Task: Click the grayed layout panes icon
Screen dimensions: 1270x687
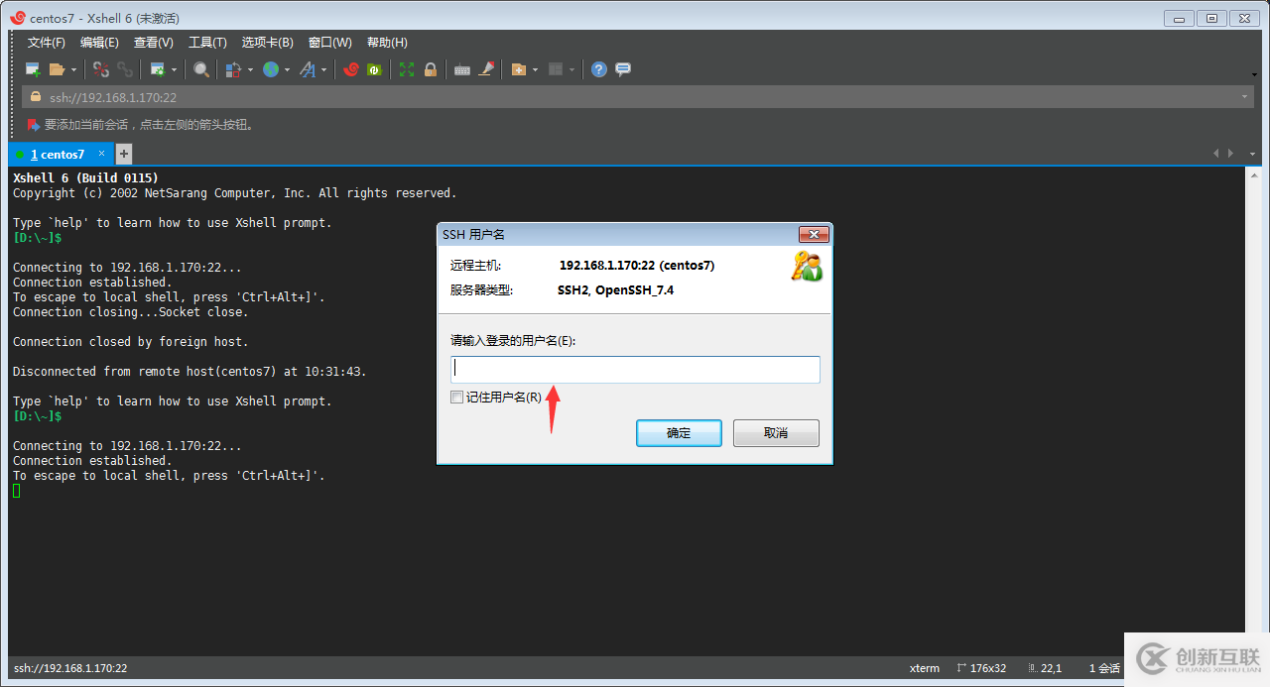Action: click(556, 69)
